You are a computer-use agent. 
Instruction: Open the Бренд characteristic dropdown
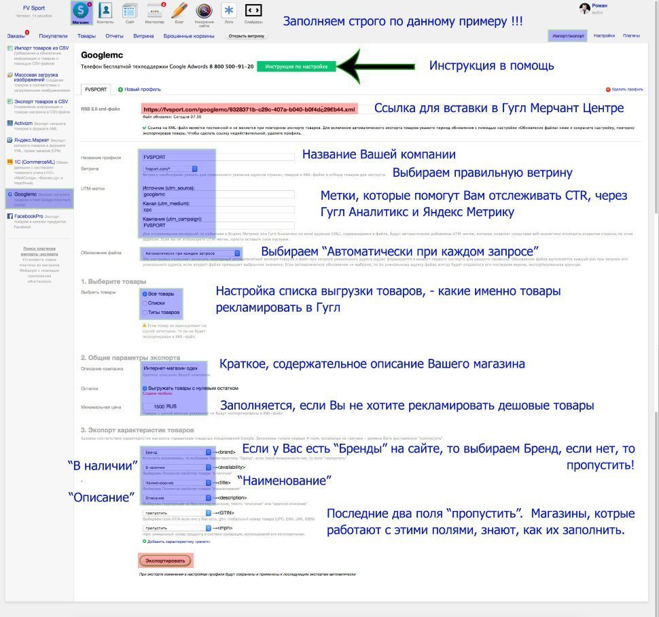(178, 451)
